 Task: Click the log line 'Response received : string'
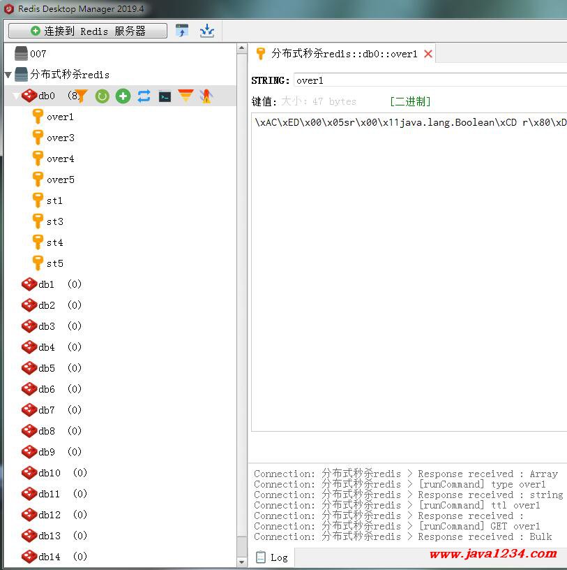(491, 495)
